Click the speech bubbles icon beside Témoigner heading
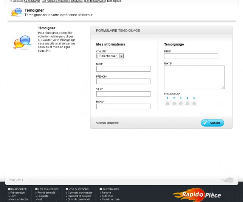This screenshot has width=243, height=202. click(16, 12)
